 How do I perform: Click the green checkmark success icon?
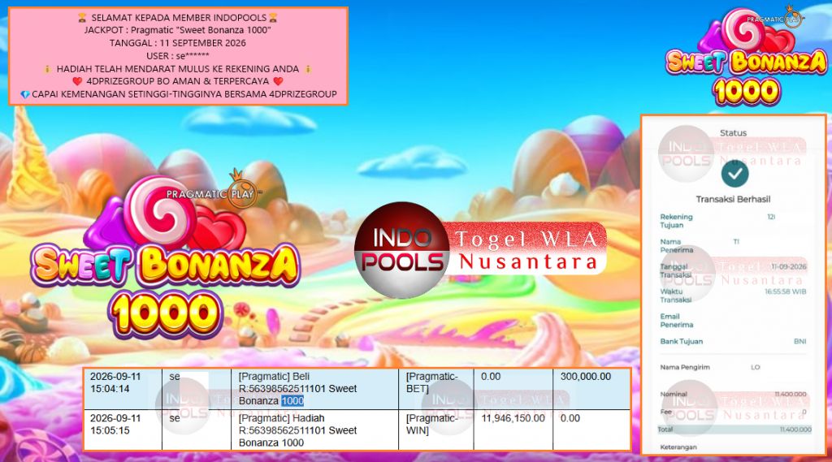click(734, 174)
